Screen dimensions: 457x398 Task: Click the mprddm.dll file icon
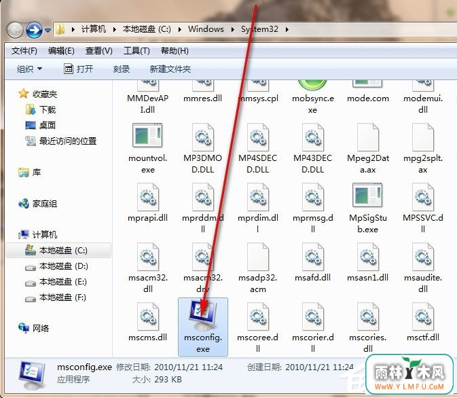pos(203,197)
